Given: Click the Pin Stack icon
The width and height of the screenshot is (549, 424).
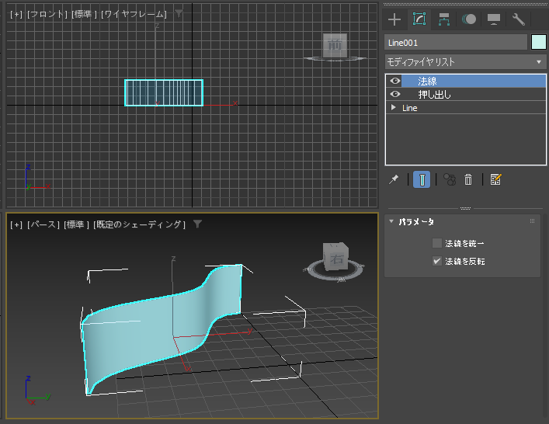Looking at the screenshot, I should 394,179.
